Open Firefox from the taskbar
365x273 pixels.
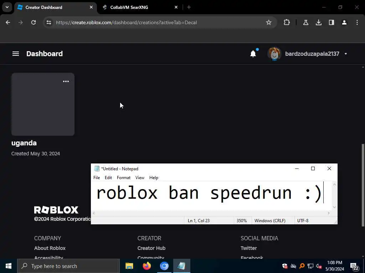pyautogui.click(x=146, y=266)
